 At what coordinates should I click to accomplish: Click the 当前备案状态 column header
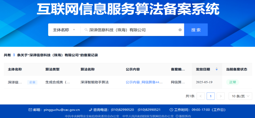(236, 69)
